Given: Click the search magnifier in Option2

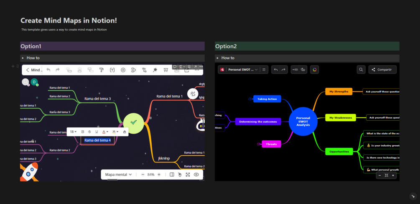Looking at the screenshot, I should [x=361, y=70].
